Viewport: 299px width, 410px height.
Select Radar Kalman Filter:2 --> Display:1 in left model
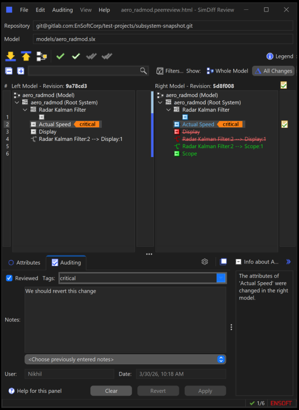click(80, 139)
